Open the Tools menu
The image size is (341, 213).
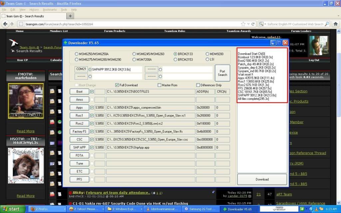(x=64, y=10)
